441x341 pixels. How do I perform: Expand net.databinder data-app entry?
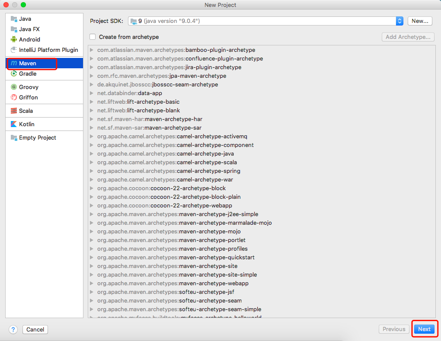[x=91, y=93]
